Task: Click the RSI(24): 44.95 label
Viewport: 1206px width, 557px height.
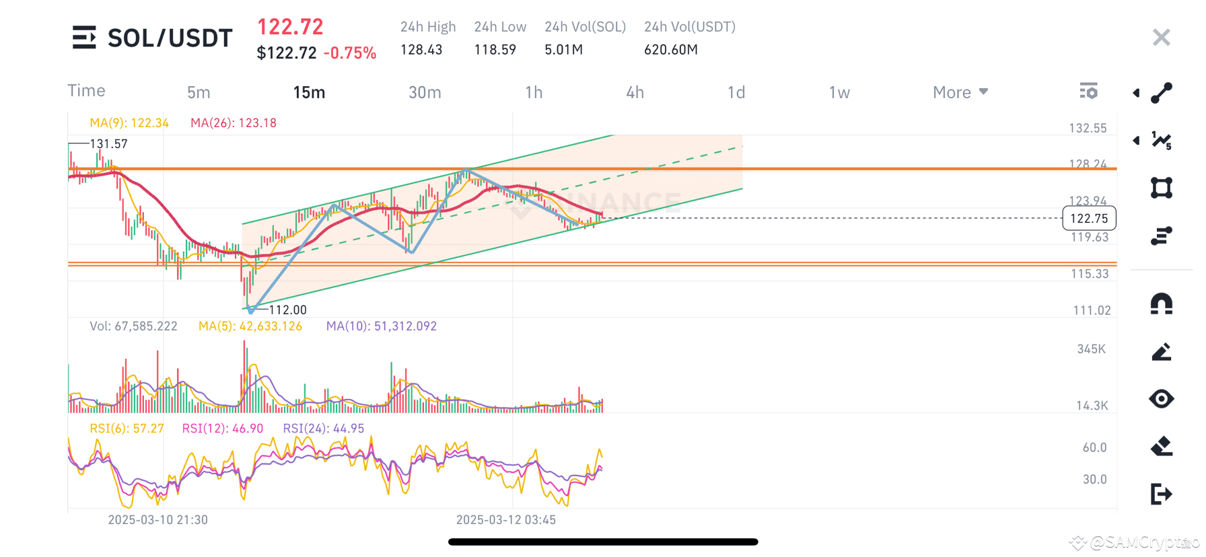Action: (324, 429)
